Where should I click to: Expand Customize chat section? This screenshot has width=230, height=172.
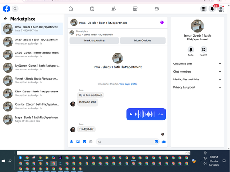coord(197,63)
